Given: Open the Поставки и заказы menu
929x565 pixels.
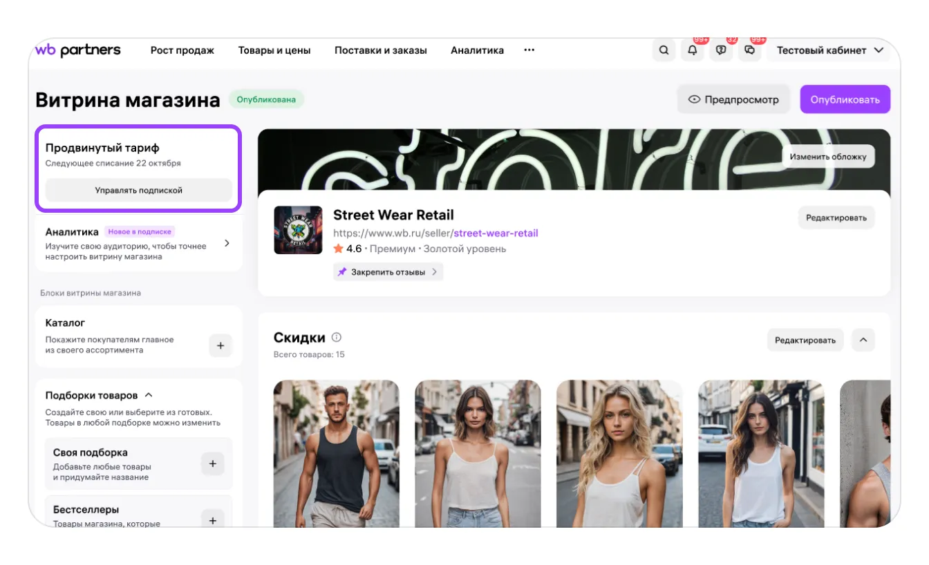Looking at the screenshot, I should click(x=380, y=50).
